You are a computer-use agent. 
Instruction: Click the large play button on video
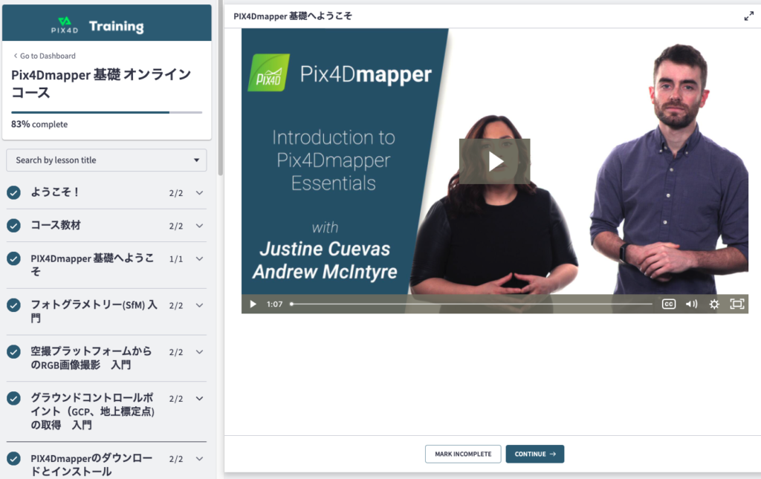tap(494, 161)
